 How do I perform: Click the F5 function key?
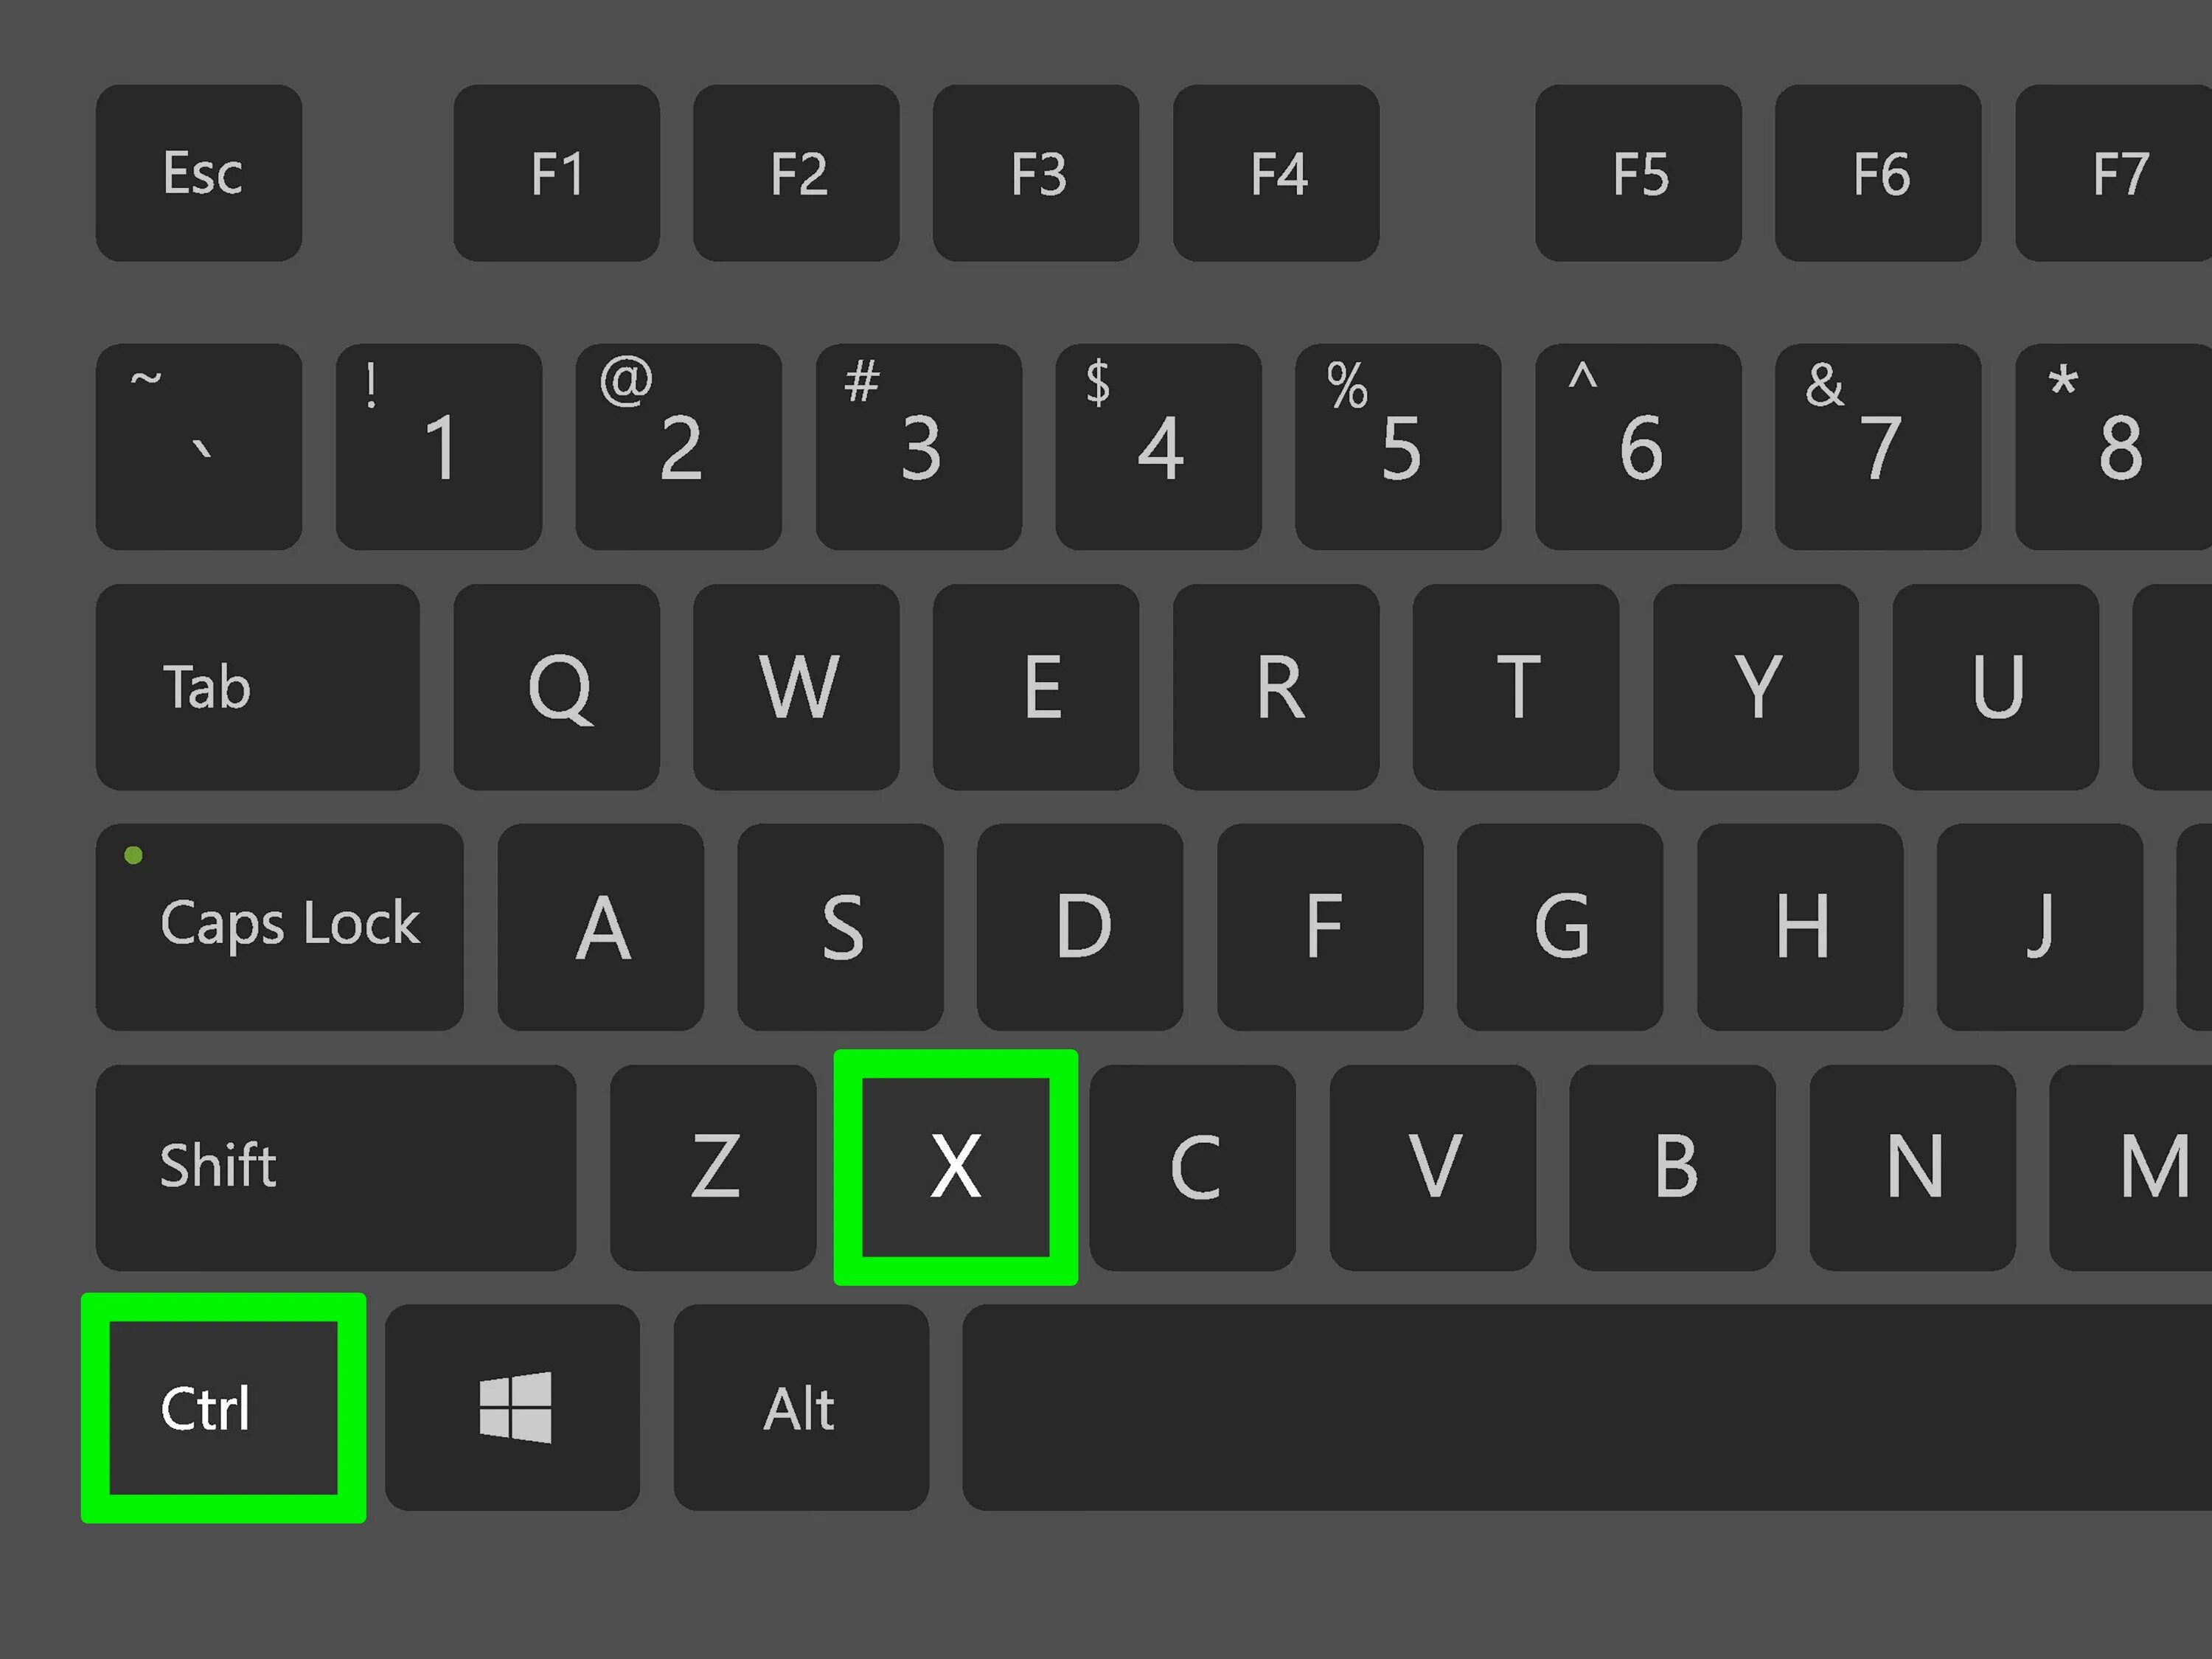(1639, 173)
